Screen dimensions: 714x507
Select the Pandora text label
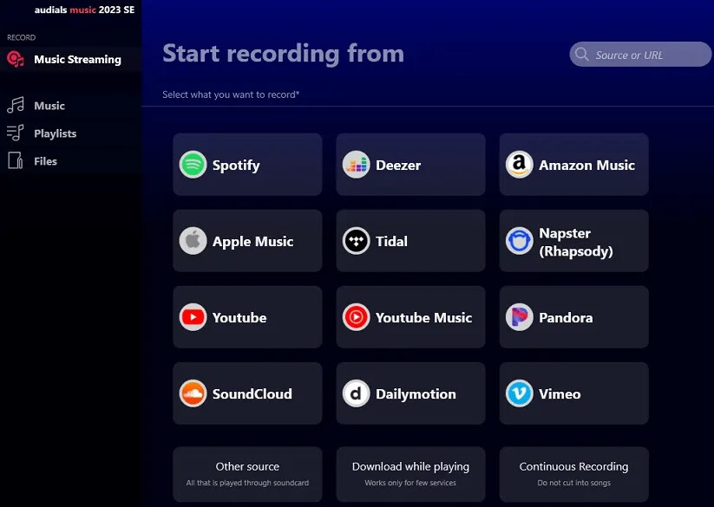pos(566,317)
